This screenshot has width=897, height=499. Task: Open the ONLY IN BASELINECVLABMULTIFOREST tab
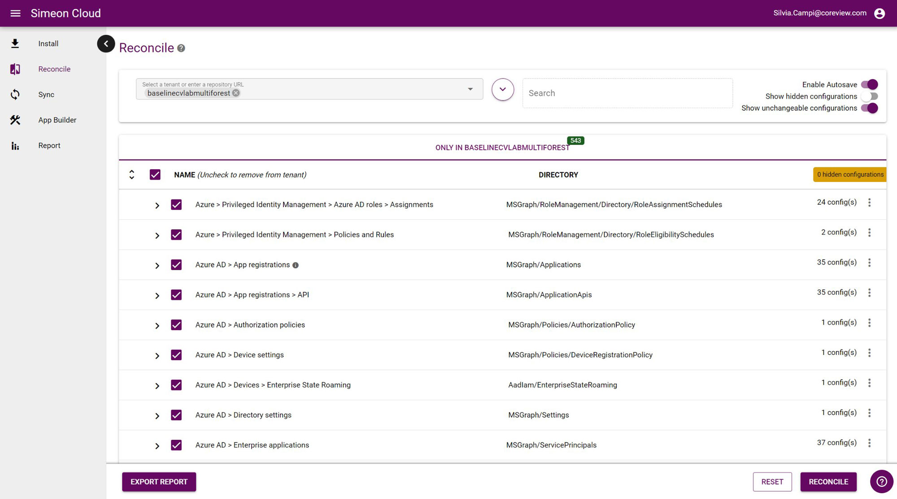(502, 147)
